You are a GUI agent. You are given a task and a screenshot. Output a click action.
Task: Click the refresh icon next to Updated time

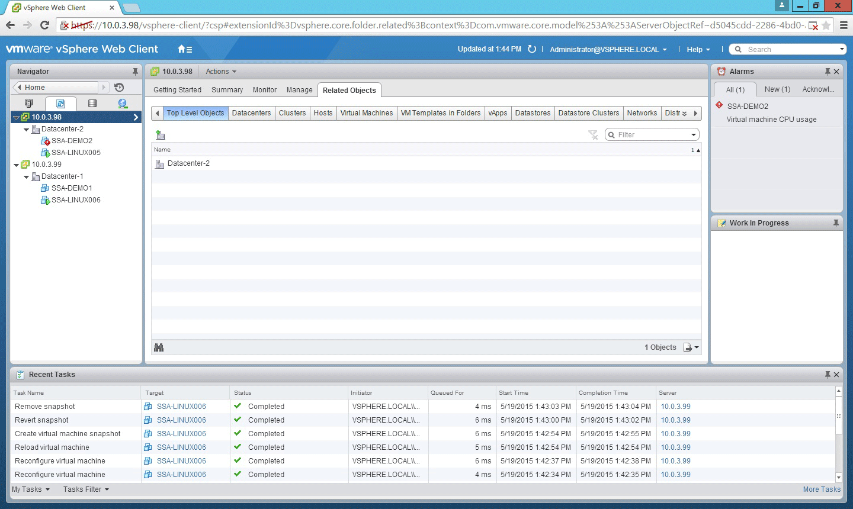click(532, 49)
